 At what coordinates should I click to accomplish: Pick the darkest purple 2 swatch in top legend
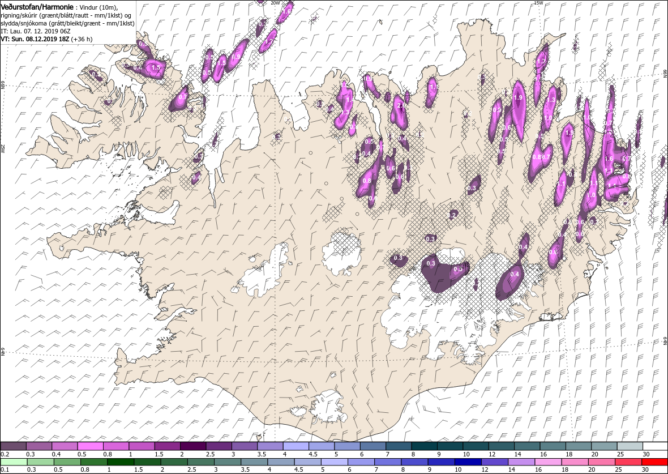192,446
